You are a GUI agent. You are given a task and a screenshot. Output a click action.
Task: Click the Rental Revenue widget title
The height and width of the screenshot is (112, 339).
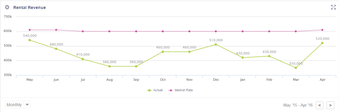29,8
